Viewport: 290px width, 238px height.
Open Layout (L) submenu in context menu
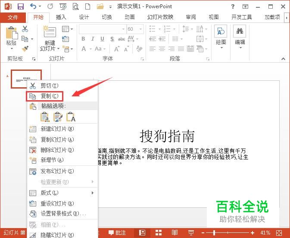(x=62, y=193)
